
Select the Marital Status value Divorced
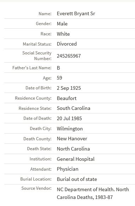(67, 44)
